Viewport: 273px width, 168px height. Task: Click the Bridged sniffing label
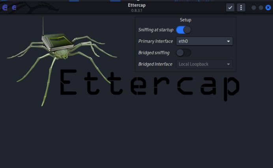[x=154, y=53]
